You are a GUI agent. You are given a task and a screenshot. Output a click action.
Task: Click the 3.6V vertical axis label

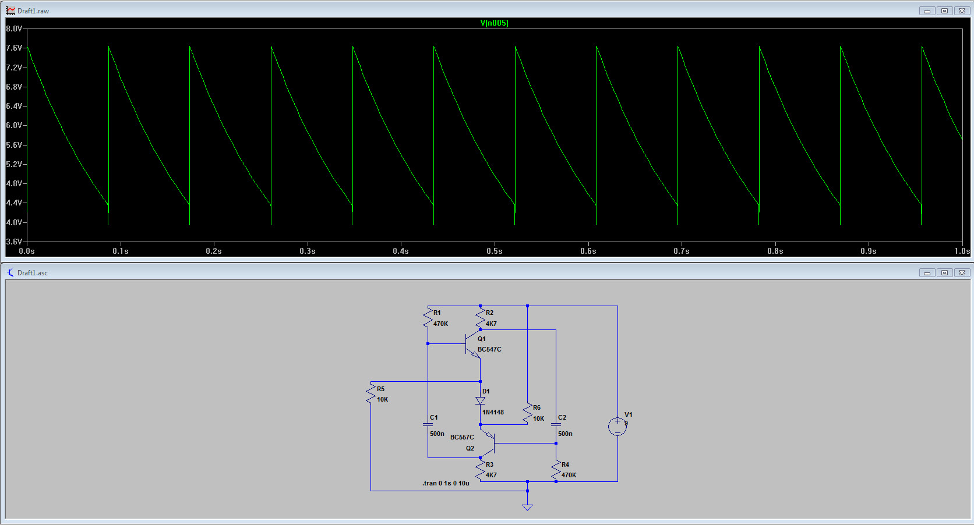click(x=14, y=242)
